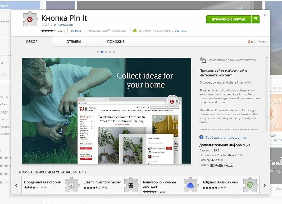Click the 'Совместимо с вашим устройством' text
Screen dimensions: 282x204
point(232,60)
